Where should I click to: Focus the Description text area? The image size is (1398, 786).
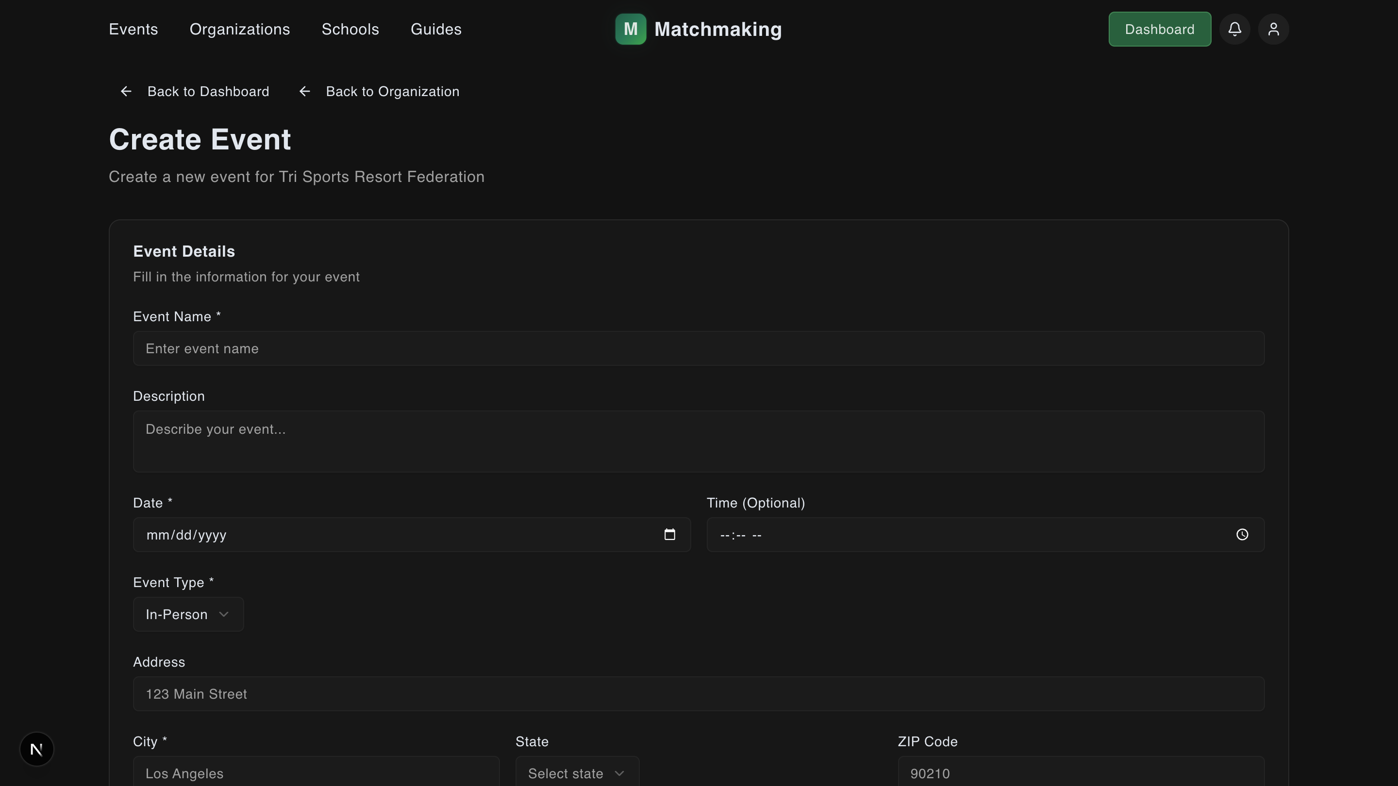point(699,442)
